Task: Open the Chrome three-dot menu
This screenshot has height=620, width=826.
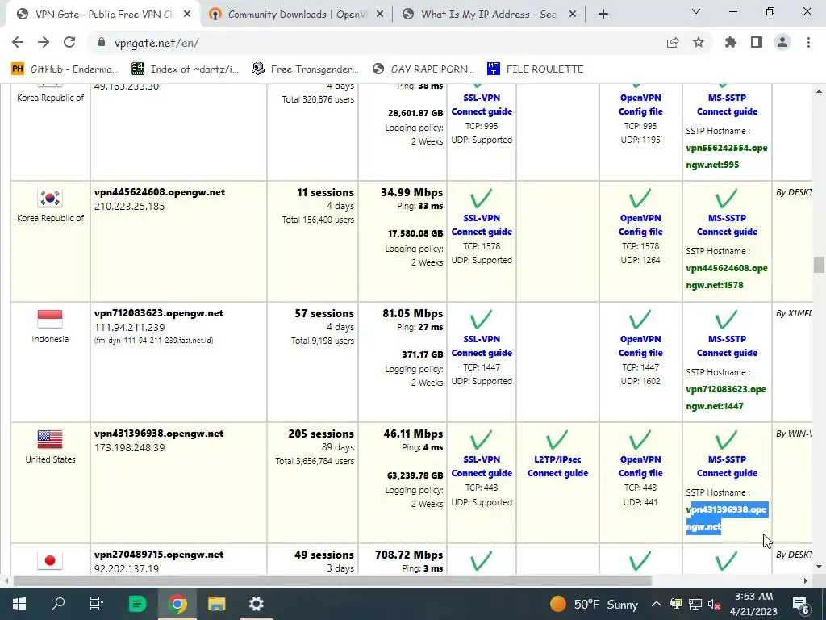Action: [x=808, y=43]
